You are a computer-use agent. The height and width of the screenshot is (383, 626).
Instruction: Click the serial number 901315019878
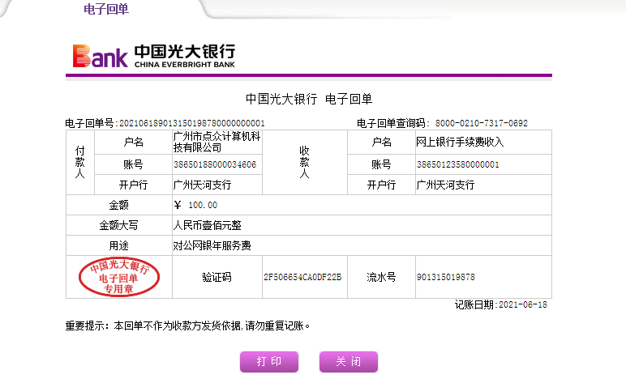tap(446, 277)
